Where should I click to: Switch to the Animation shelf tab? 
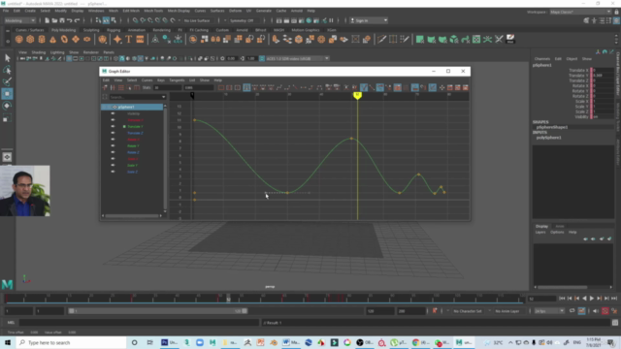click(136, 30)
